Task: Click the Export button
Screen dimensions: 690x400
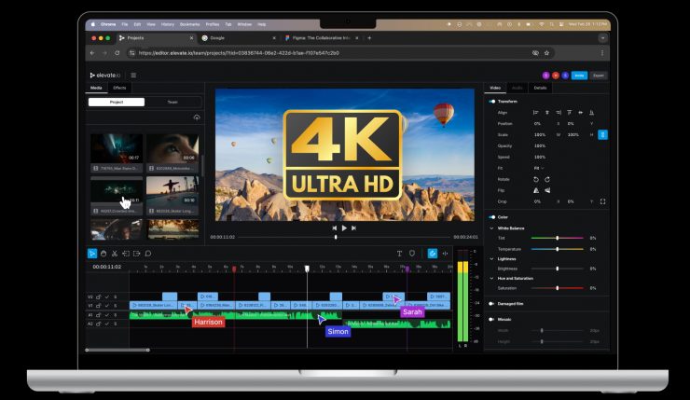Action: 599,75
